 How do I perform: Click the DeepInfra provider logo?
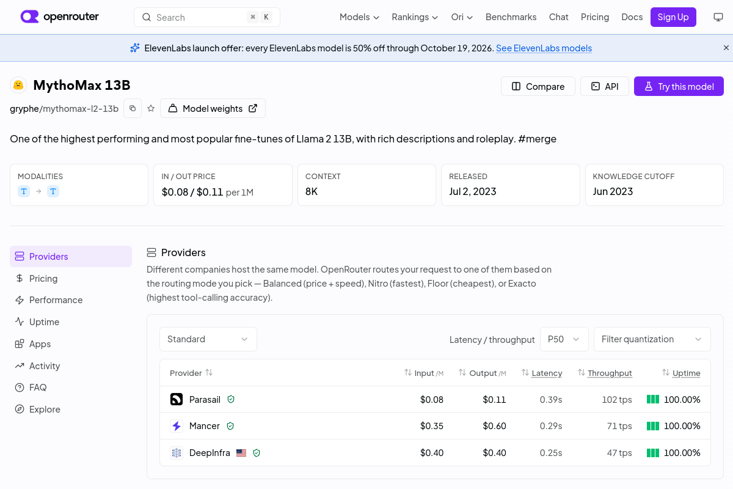[177, 453]
